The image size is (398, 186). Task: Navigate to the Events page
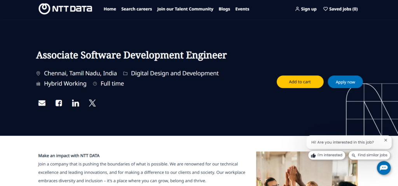[x=242, y=9]
